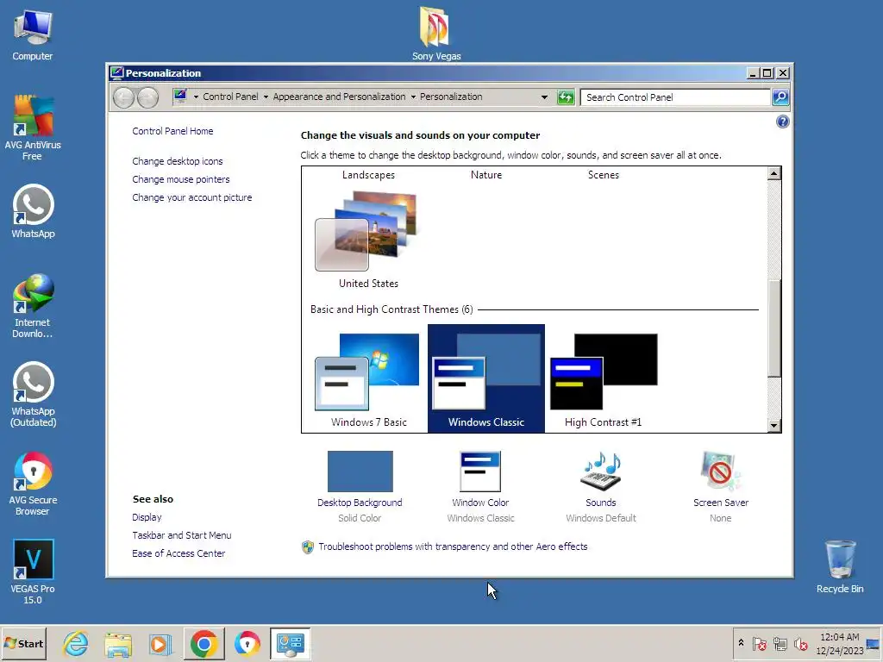This screenshot has width=883, height=662.
Task: Click the Back navigation button
Action: point(123,97)
